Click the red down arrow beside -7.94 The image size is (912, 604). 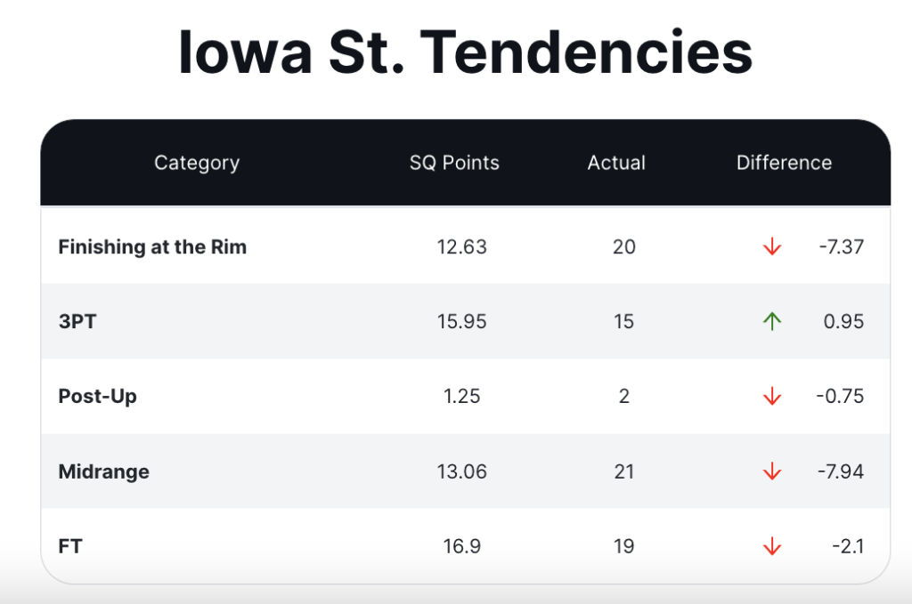pos(772,471)
